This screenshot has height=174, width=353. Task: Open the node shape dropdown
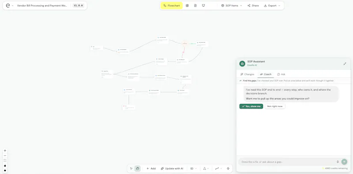tap(194, 168)
